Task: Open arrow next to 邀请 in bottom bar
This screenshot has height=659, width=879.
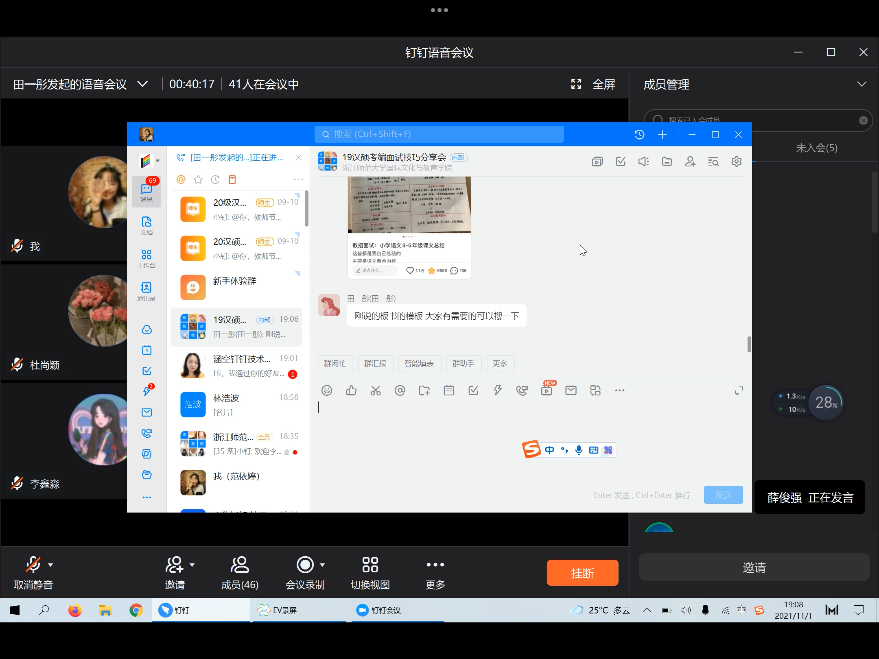Action: point(192,565)
